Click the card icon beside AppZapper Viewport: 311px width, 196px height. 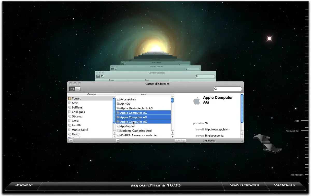(118, 126)
